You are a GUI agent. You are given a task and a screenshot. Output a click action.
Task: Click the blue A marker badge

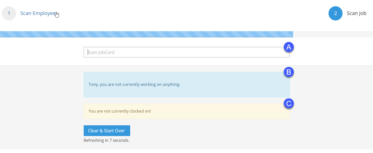289,47
